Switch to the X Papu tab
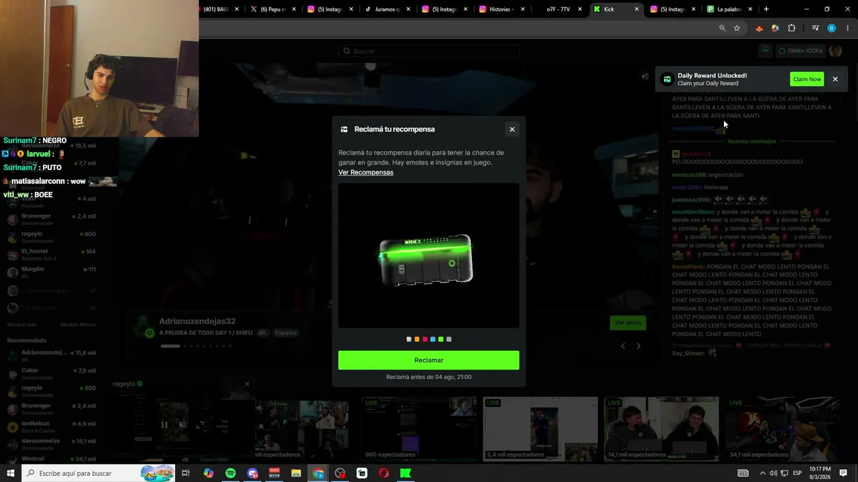The height and width of the screenshot is (482, 858). (273, 9)
